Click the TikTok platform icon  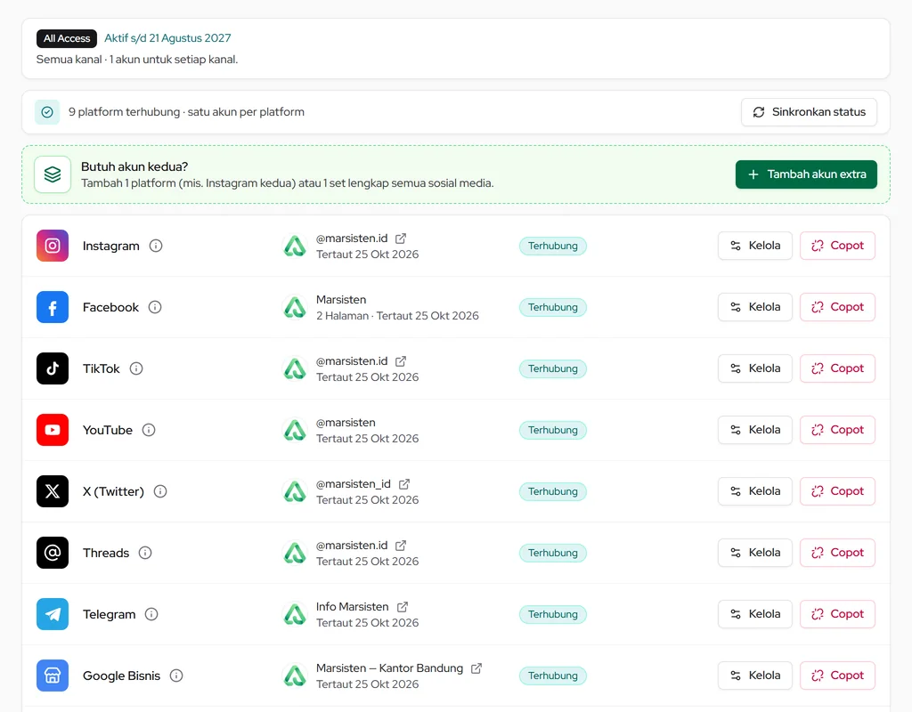[53, 368]
